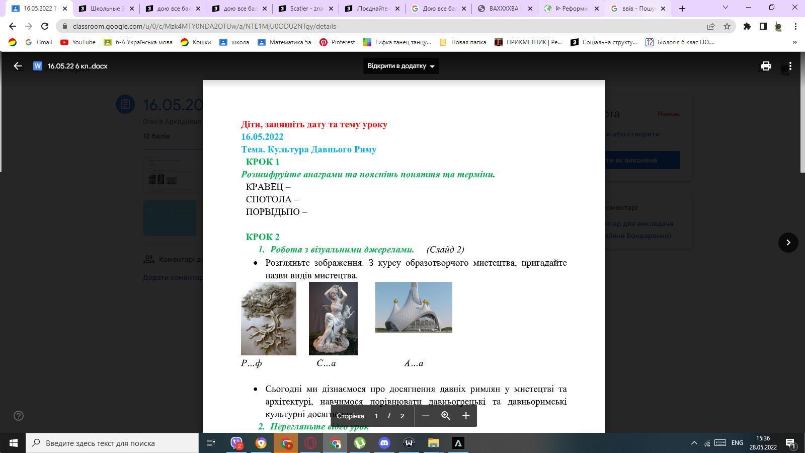Click the architecture building image
805x453 pixels.
[x=414, y=308]
